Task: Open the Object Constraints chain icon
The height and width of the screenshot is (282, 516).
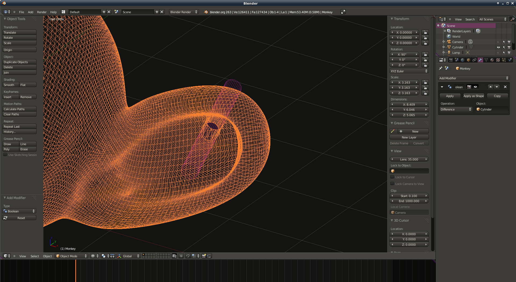Action: click(x=474, y=60)
